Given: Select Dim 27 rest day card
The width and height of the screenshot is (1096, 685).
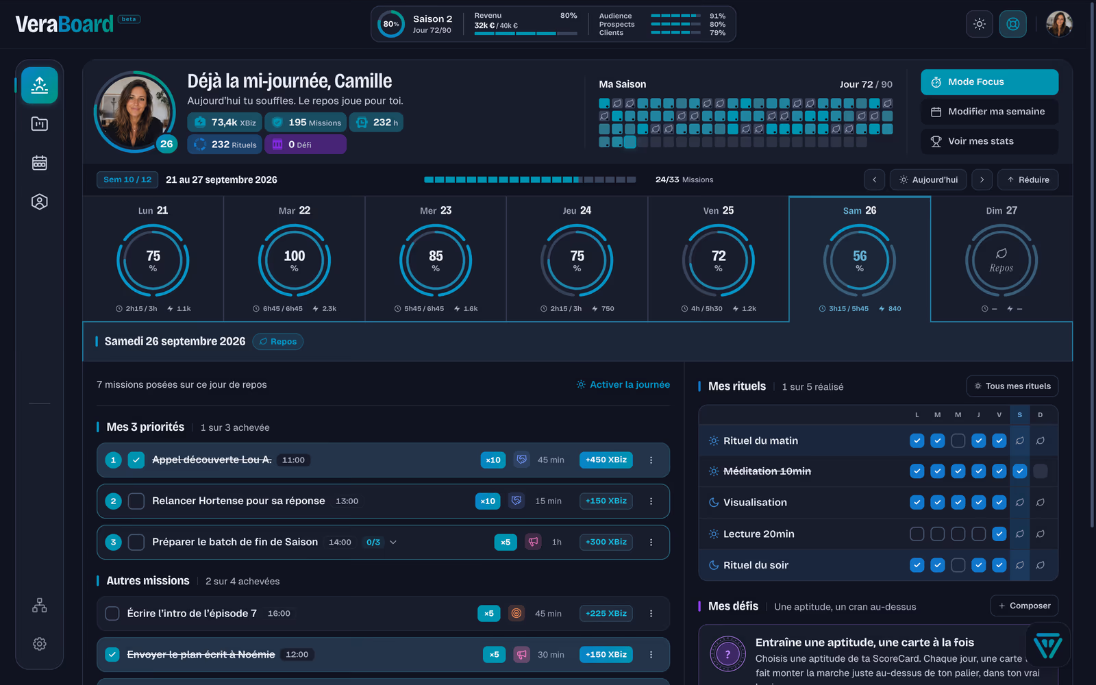Looking at the screenshot, I should [x=1001, y=259].
